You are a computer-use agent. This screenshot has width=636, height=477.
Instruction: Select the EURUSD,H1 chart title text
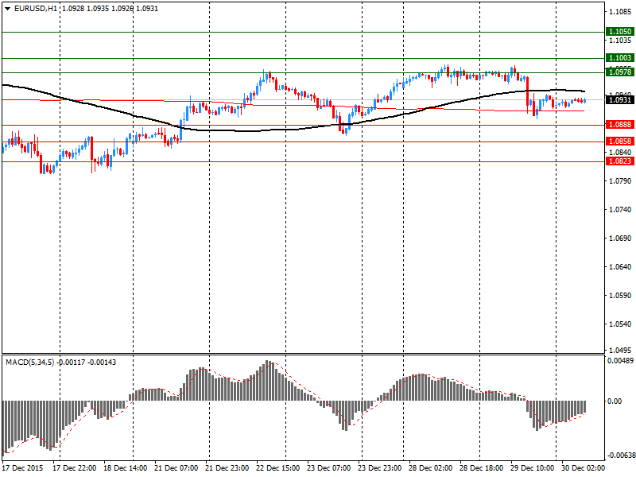35,9
